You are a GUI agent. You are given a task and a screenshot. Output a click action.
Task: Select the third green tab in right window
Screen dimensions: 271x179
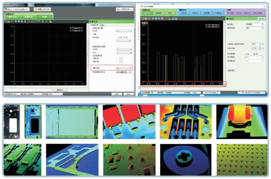pos(170,13)
